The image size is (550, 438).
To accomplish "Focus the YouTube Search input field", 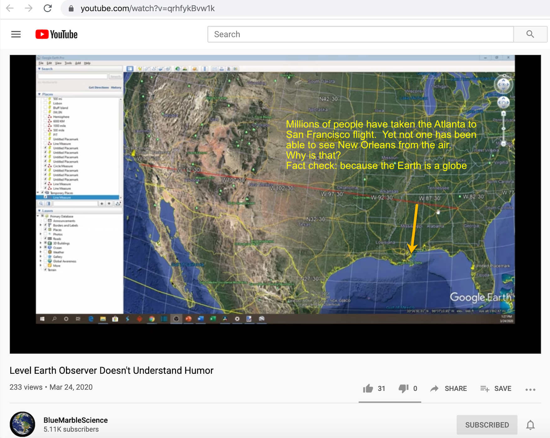I will coord(361,34).
